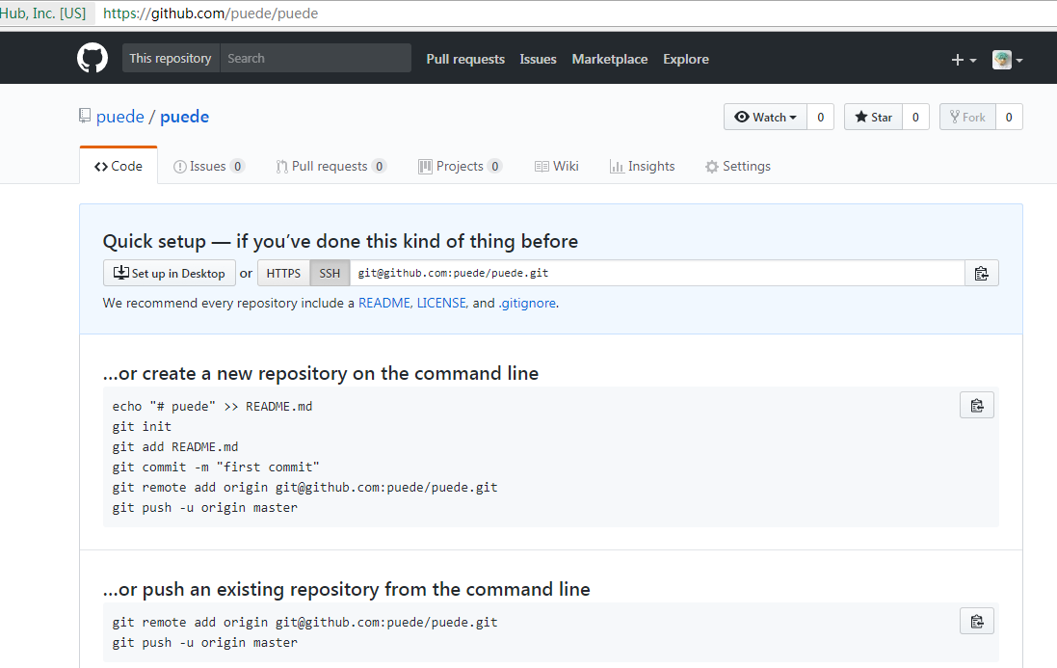Image resolution: width=1057 pixels, height=668 pixels.
Task: Go to Pull requests in top navigation
Action: [465, 59]
